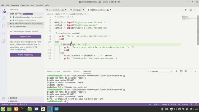The width and height of the screenshot is (199, 112).
Task: Create a new terminal with plus icon
Action: [x=176, y=71]
